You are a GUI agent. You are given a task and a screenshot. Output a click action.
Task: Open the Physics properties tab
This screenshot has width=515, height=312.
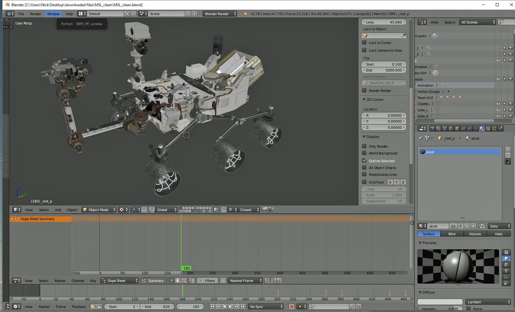pos(500,128)
